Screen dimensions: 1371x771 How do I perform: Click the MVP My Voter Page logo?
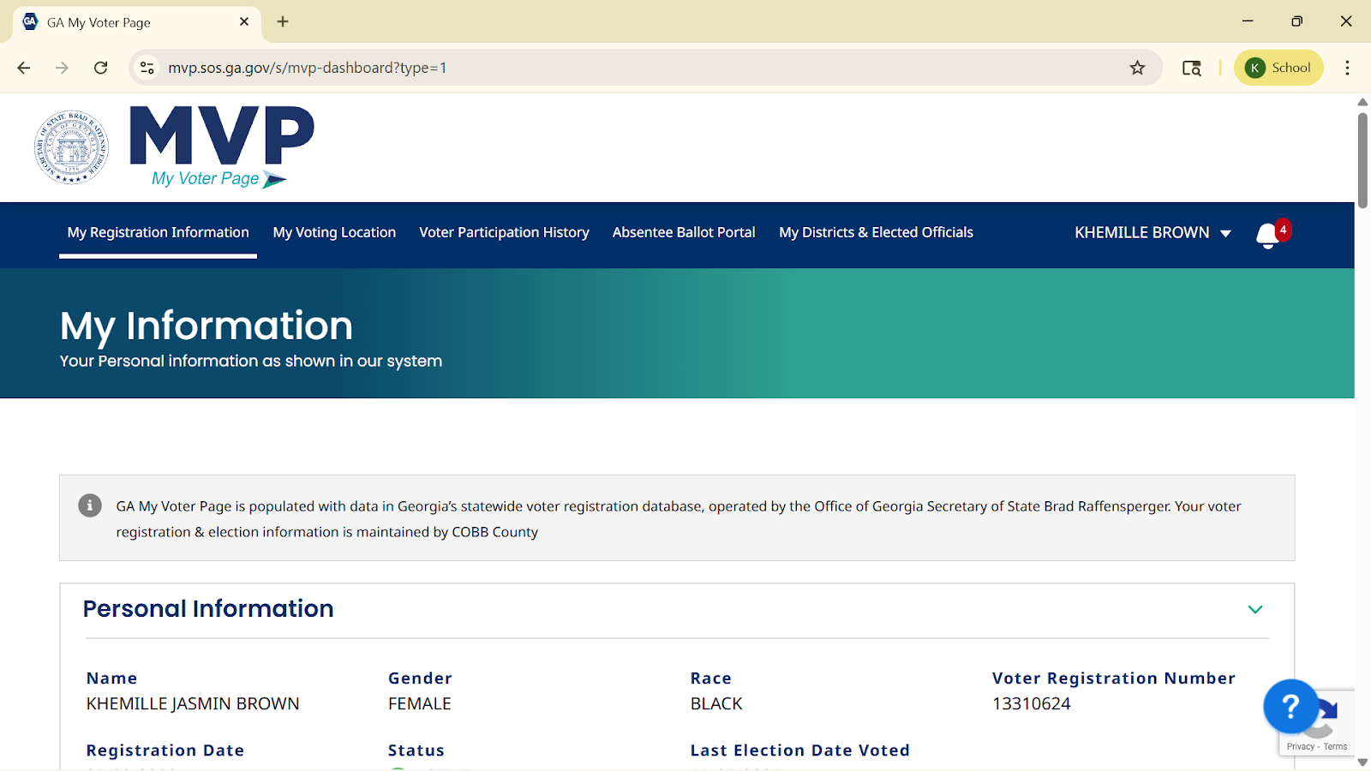(221, 146)
